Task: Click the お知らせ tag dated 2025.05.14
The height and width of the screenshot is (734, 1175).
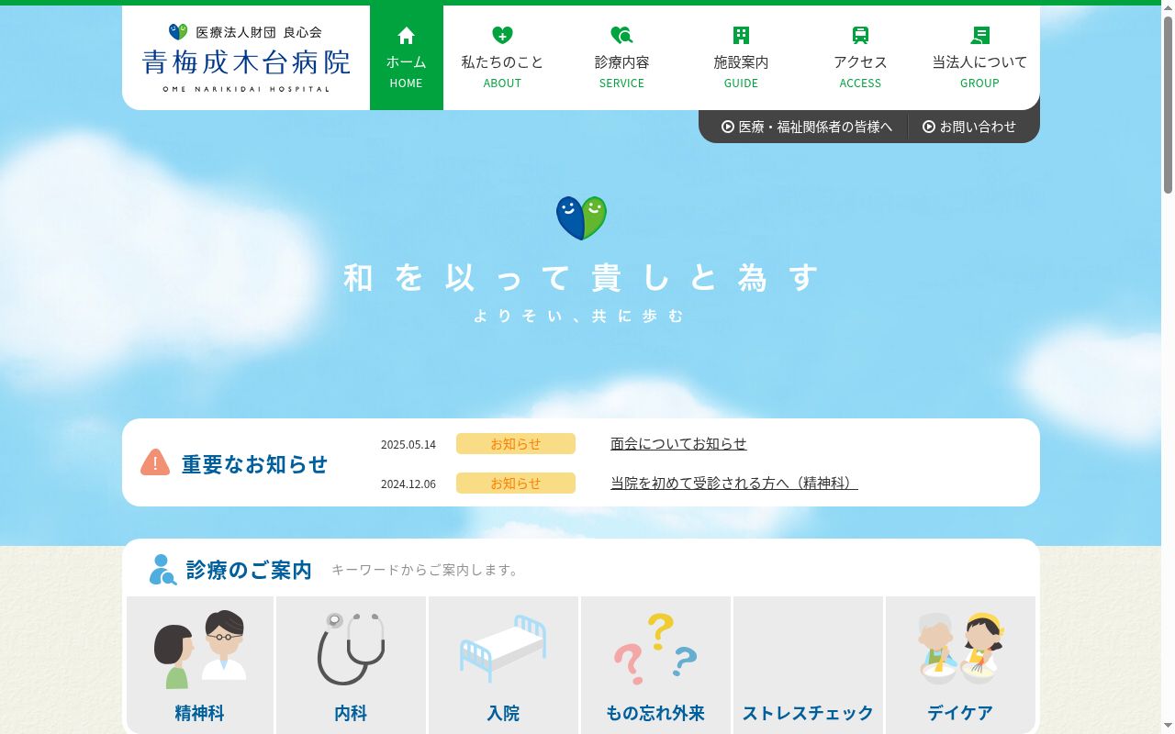Action: [x=516, y=444]
